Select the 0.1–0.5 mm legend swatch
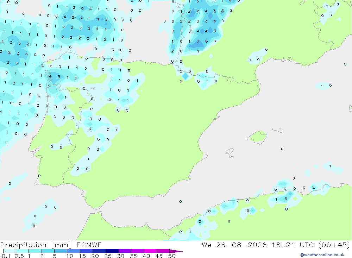The height and width of the screenshot is (258, 352). pos(10,251)
